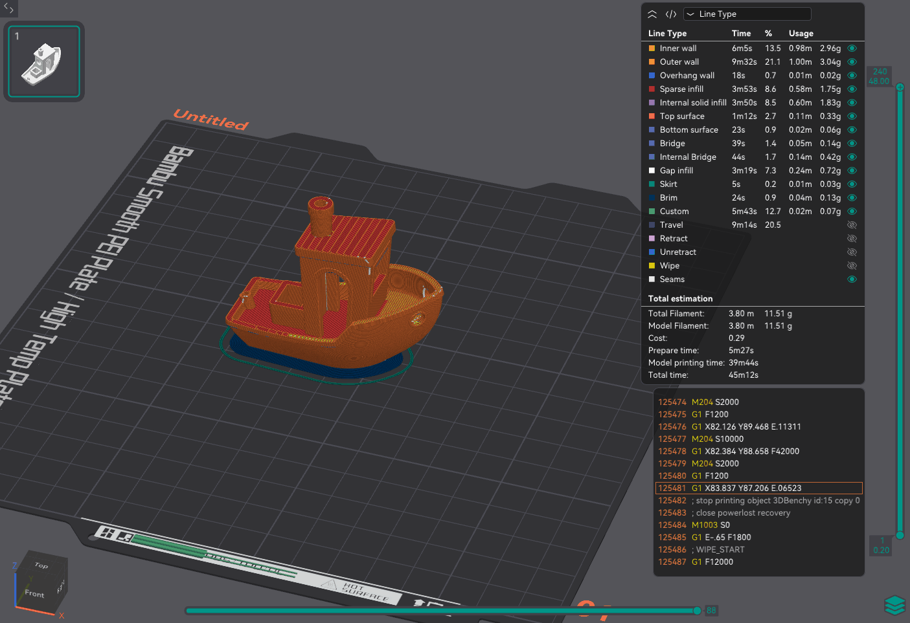This screenshot has height=623, width=910.
Task: Click the Inner wall orange color swatch
Action: coord(652,49)
